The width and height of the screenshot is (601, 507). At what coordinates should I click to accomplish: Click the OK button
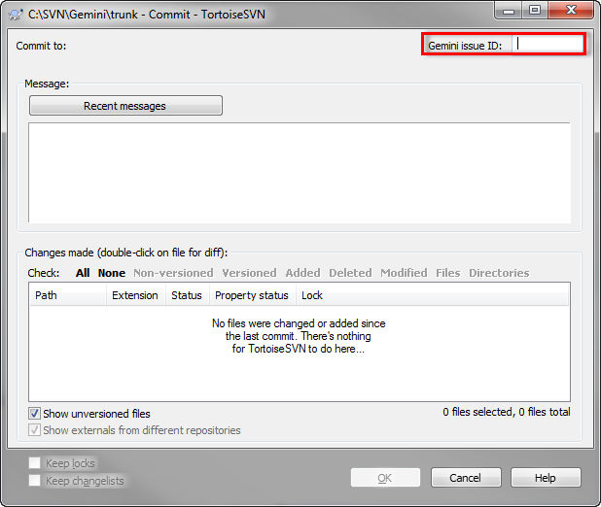(x=385, y=478)
